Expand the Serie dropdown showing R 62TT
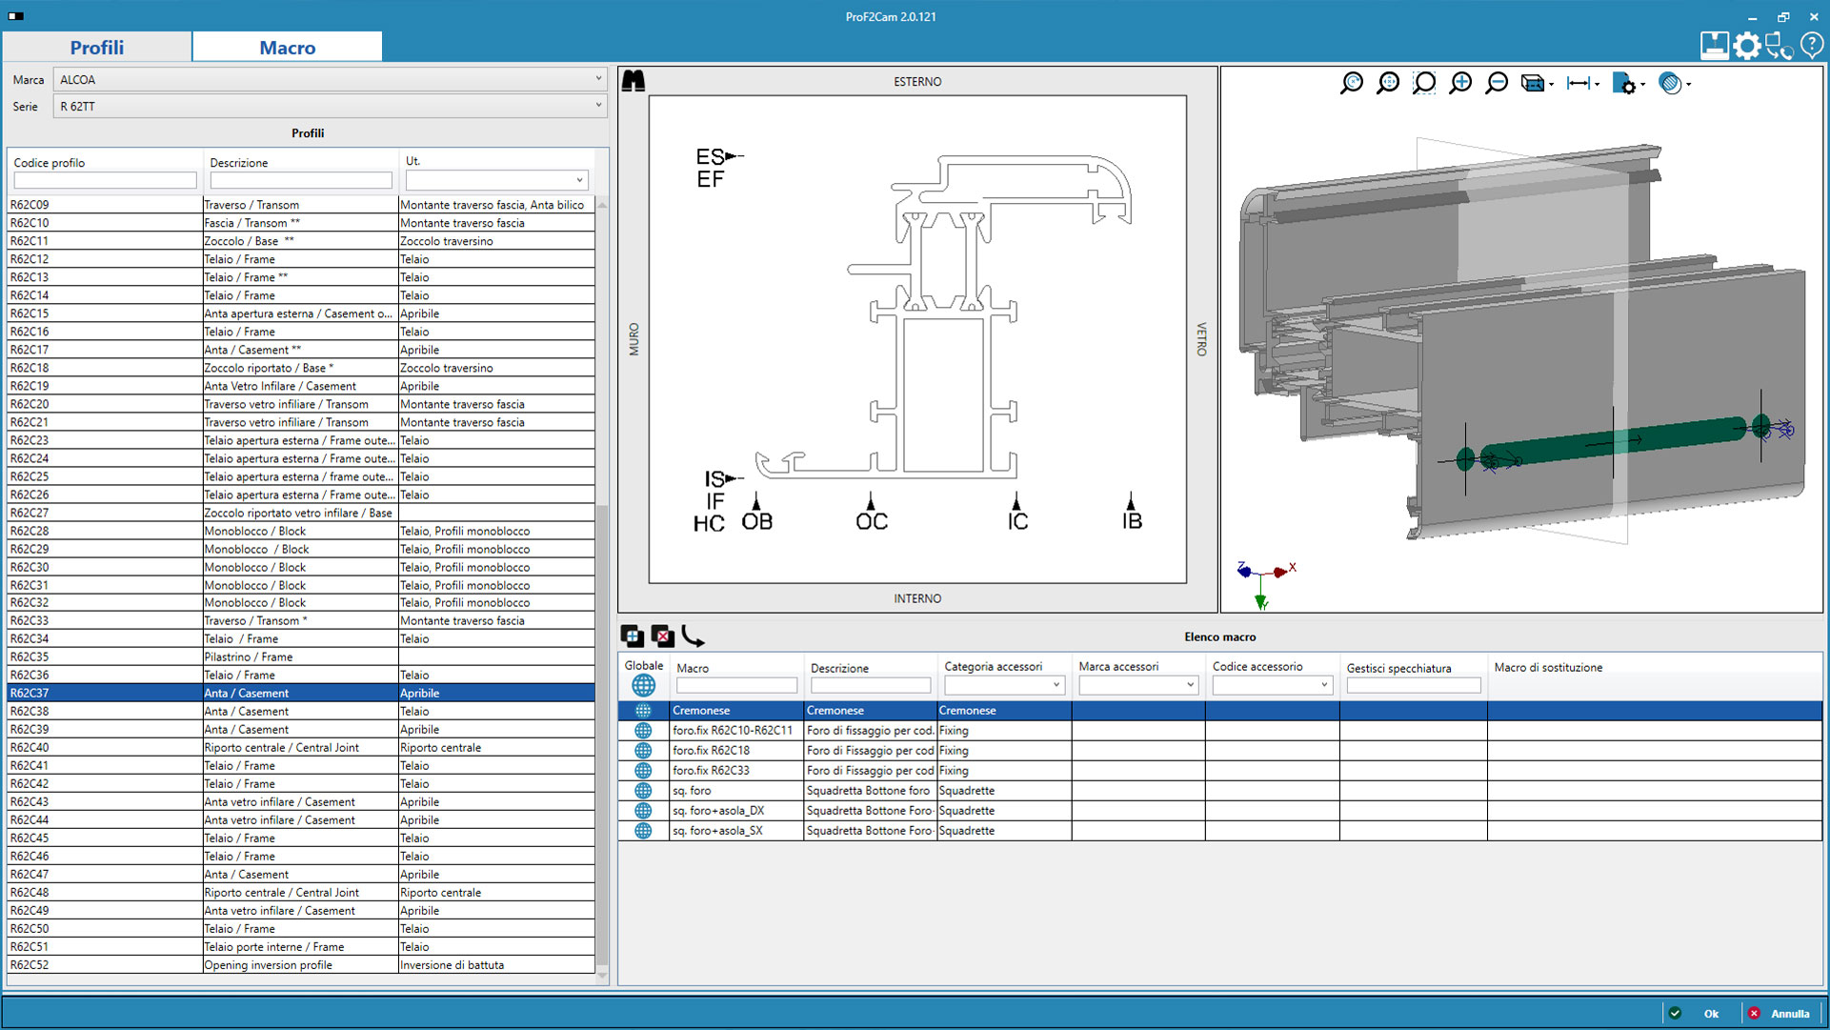This screenshot has height=1030, width=1830. [x=329, y=106]
